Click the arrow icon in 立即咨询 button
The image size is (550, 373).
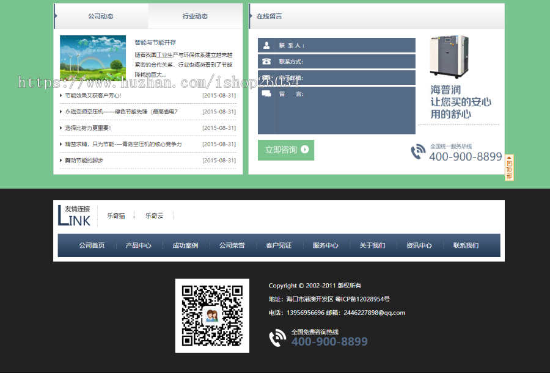[305, 150]
